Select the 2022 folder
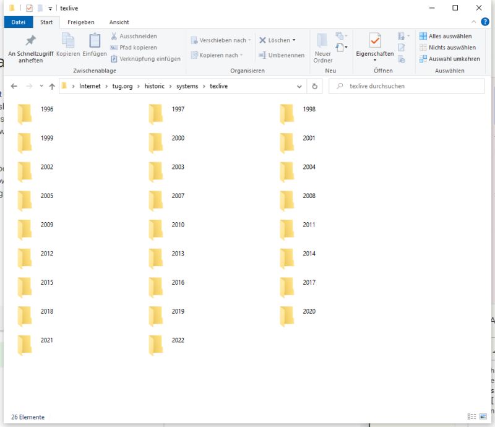The image size is (495, 427). point(166,345)
